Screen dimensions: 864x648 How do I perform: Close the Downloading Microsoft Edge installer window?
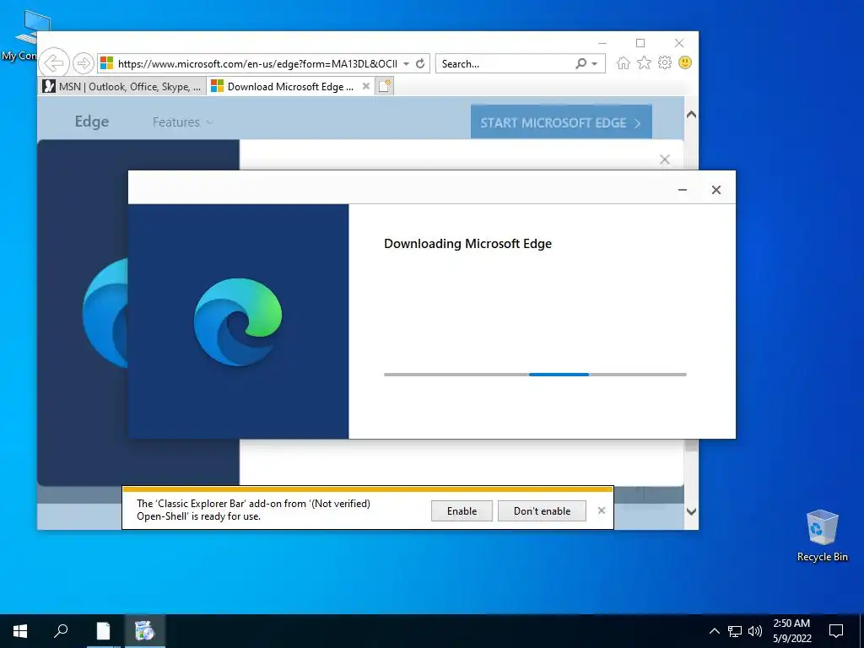pos(715,190)
